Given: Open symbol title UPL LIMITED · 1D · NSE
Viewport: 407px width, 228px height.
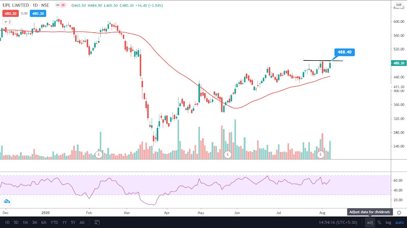Looking at the screenshot, I should [x=26, y=5].
